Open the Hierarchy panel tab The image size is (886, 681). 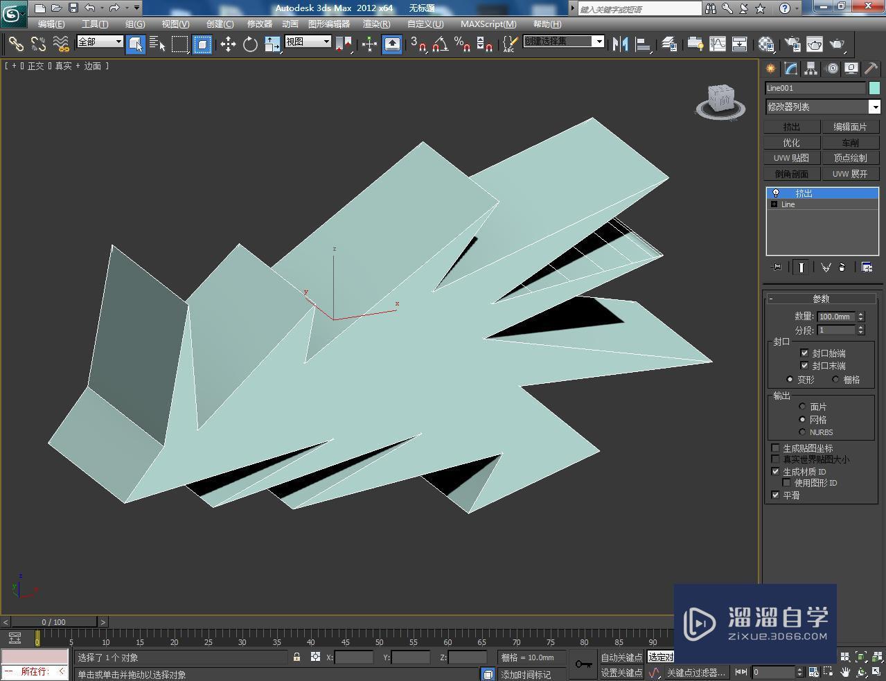pos(810,69)
